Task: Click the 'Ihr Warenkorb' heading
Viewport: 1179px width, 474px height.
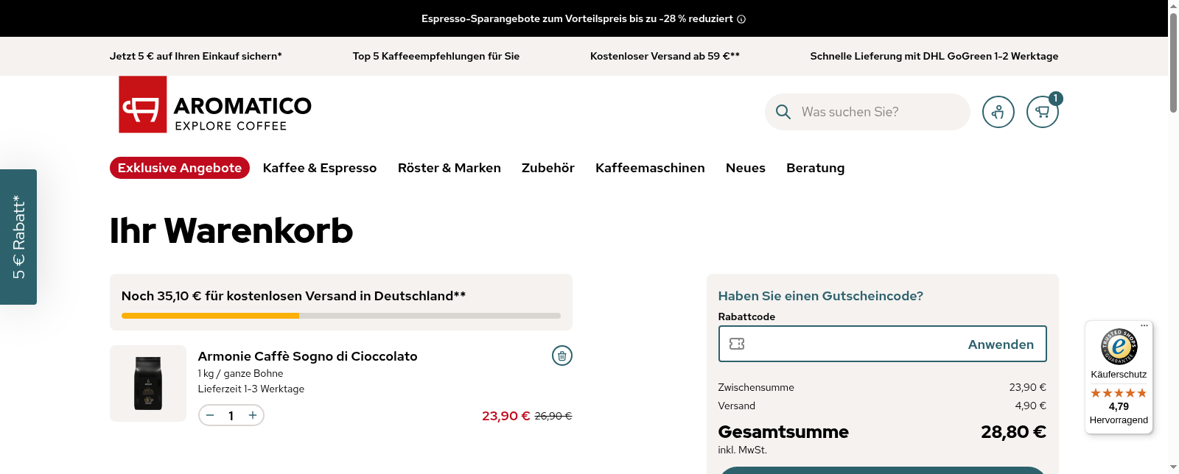Action: (231, 230)
